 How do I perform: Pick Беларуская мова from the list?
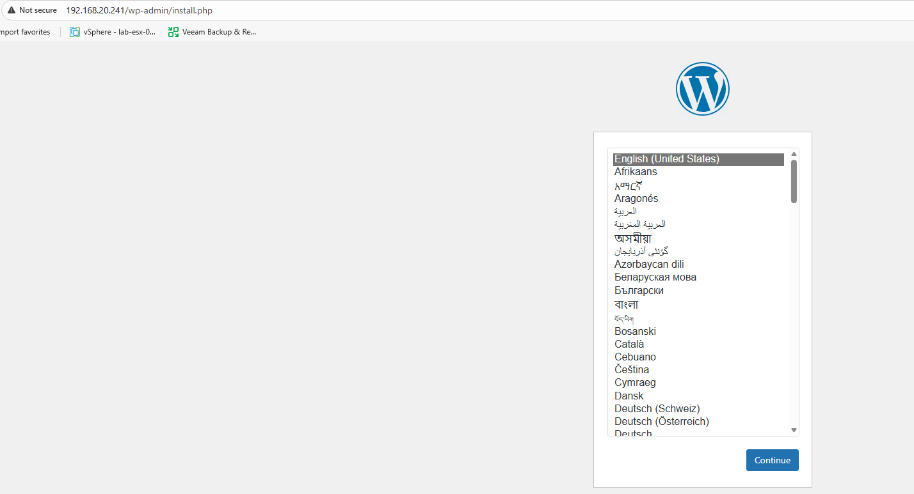pyautogui.click(x=655, y=277)
